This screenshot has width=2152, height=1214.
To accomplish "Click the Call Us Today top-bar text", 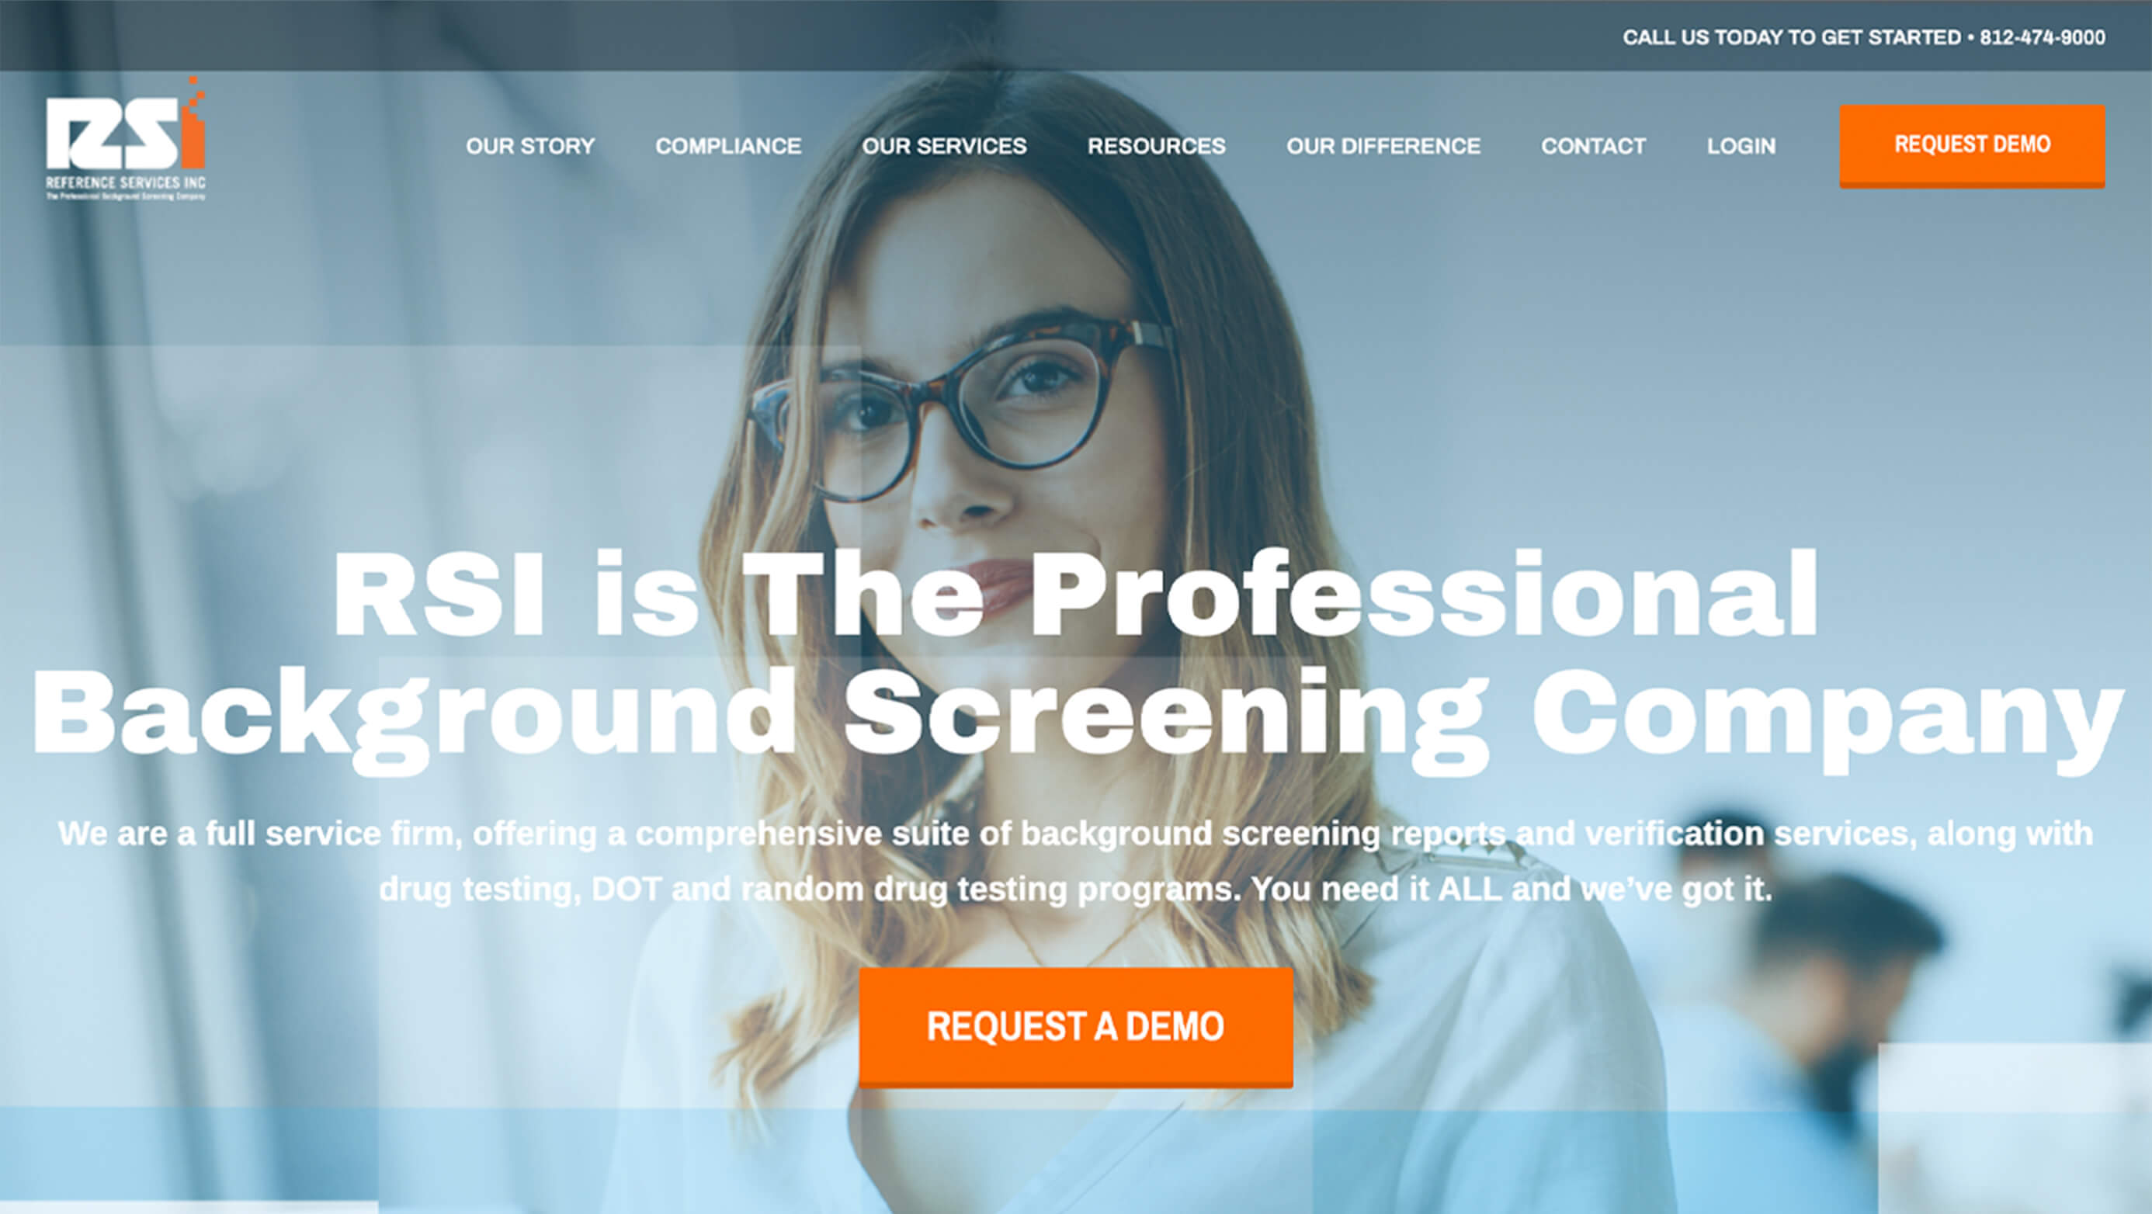I will 1791,37.
